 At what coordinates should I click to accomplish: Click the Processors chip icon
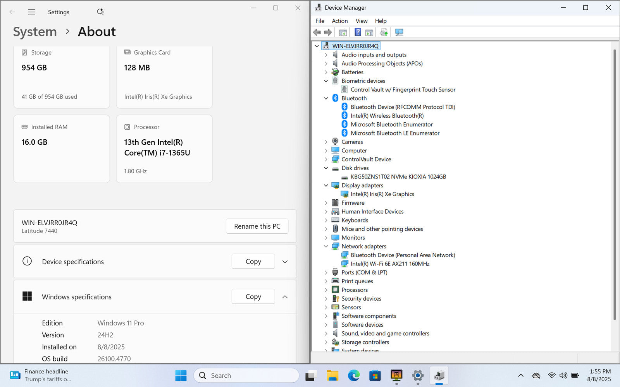(335, 290)
